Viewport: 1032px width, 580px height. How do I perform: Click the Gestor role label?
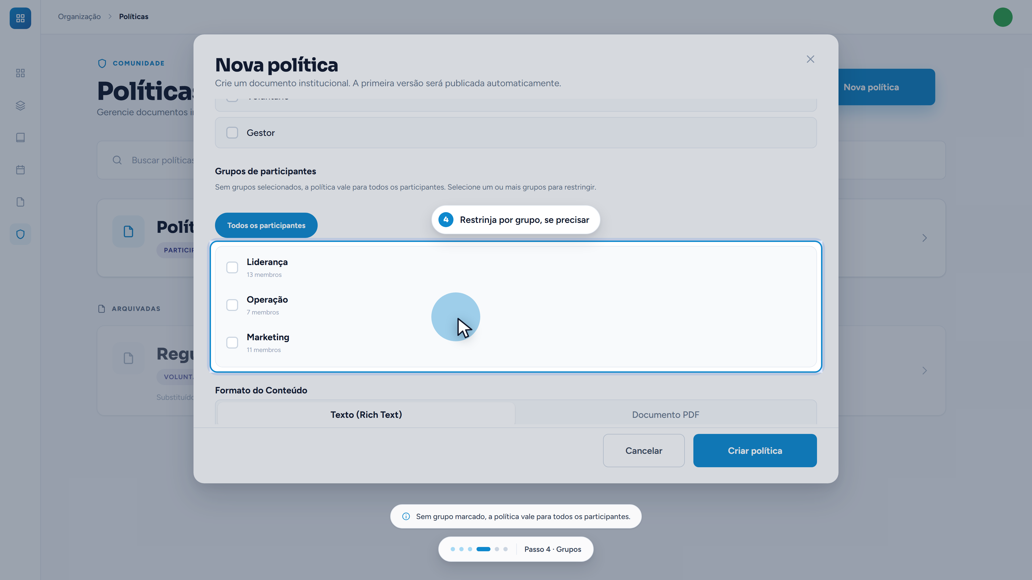coord(260,132)
